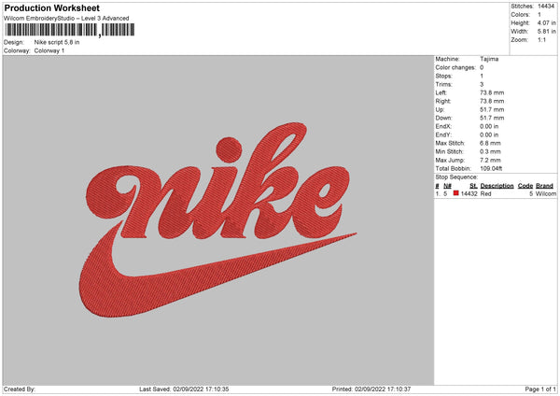Click the 'Production Worksheet' title
This screenshot has width=560, height=396.
[52, 7]
